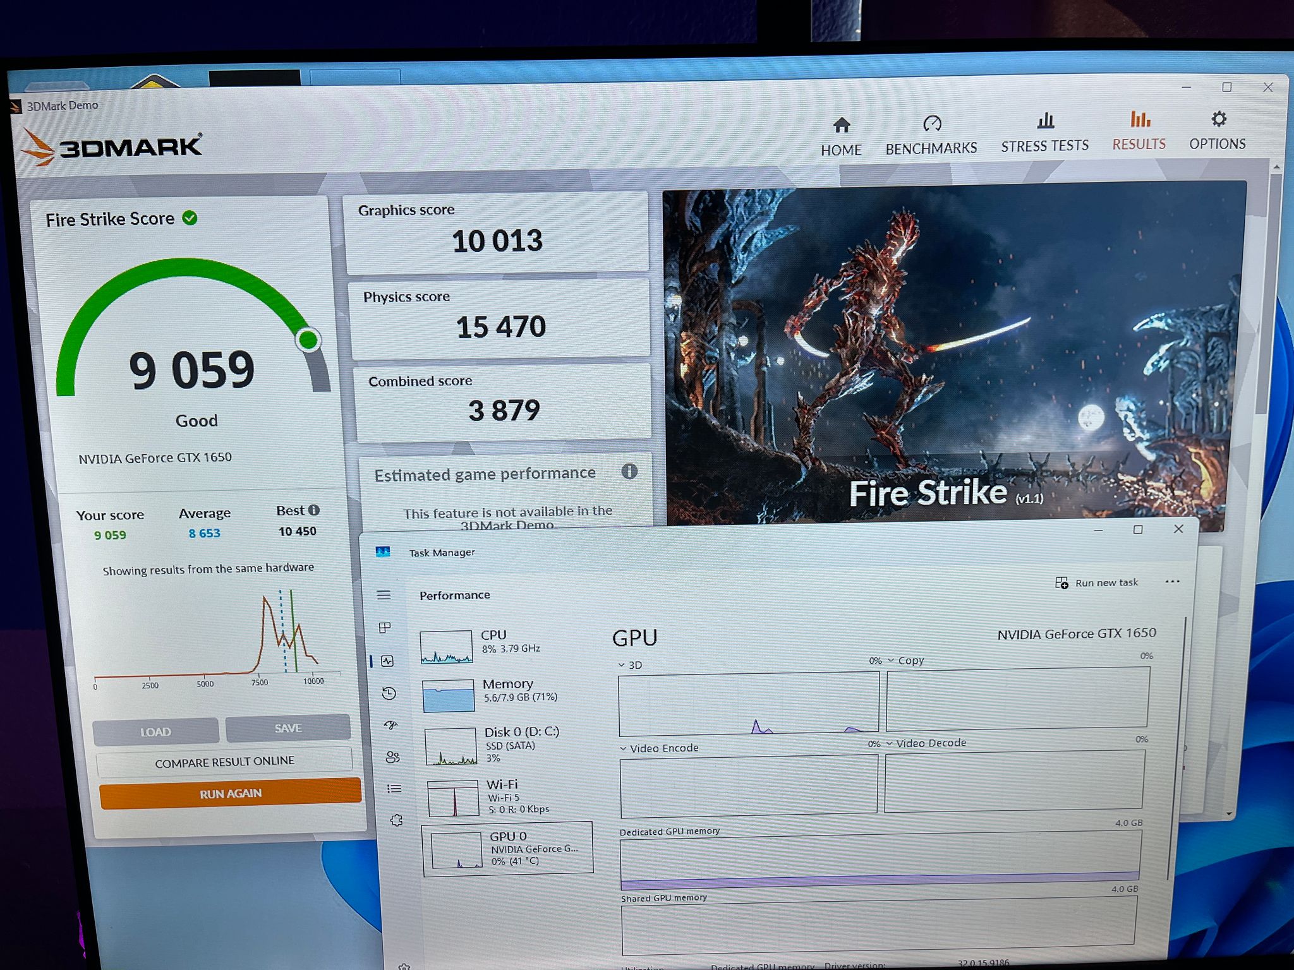Open Details page in Task Manager sidebar
The height and width of the screenshot is (970, 1294).
[394, 788]
